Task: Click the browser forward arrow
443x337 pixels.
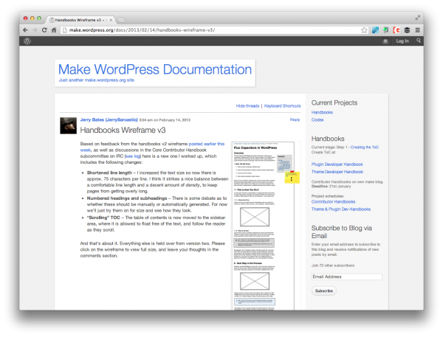Action: click(x=34, y=30)
